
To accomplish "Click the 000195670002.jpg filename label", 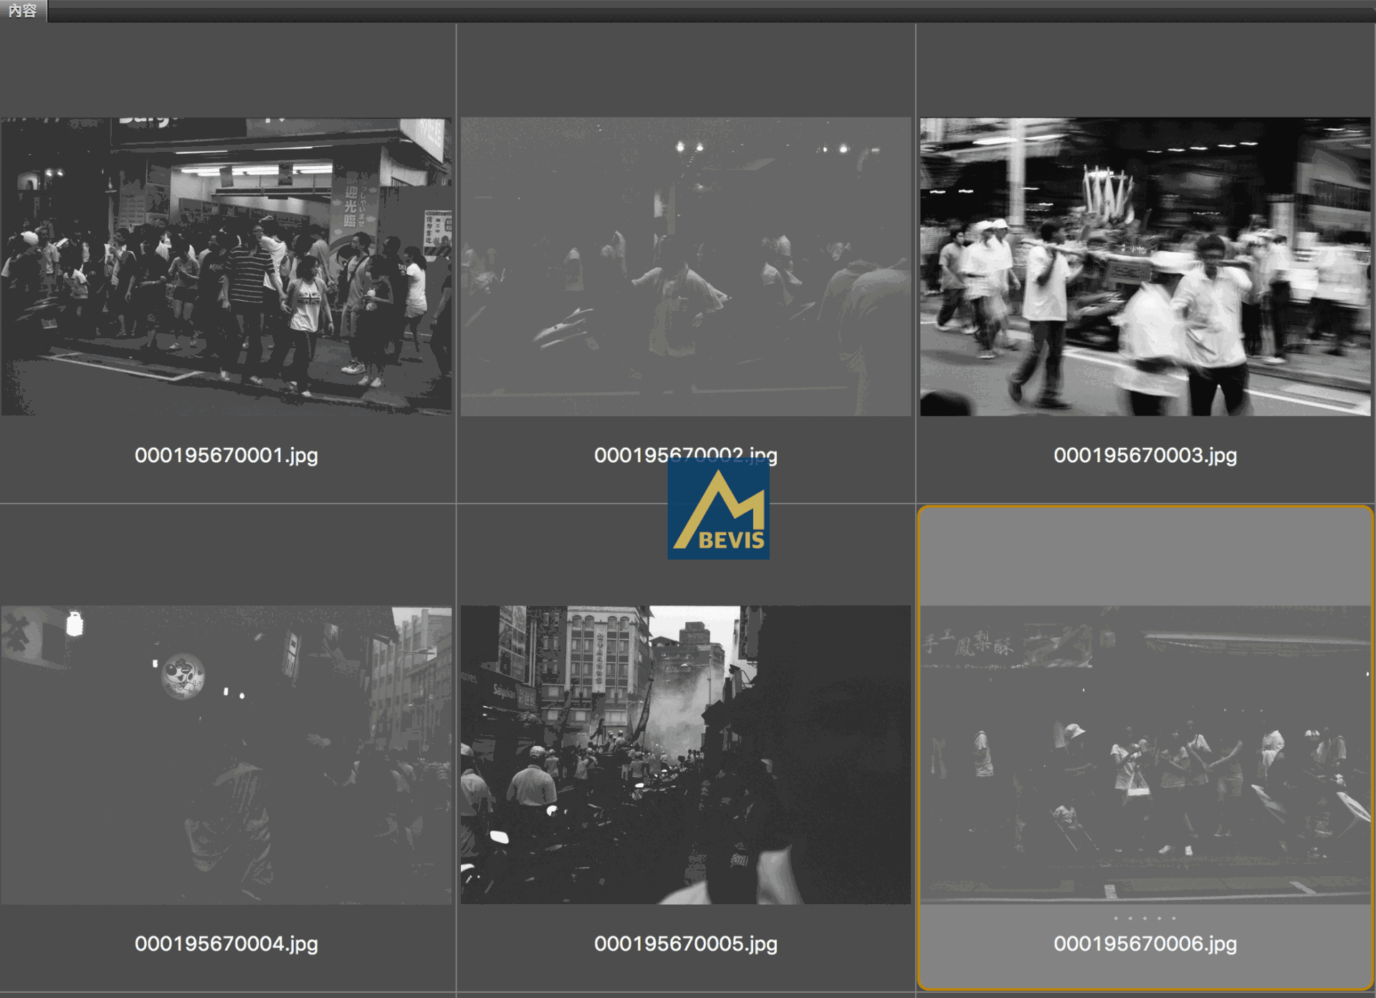I will pos(686,456).
